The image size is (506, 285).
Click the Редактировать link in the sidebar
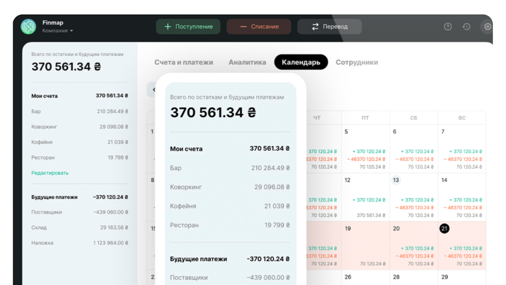click(x=50, y=173)
